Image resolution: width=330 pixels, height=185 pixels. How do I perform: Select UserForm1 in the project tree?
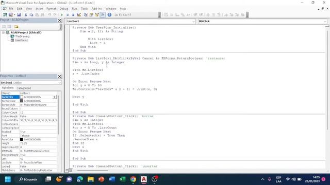click(x=21, y=40)
